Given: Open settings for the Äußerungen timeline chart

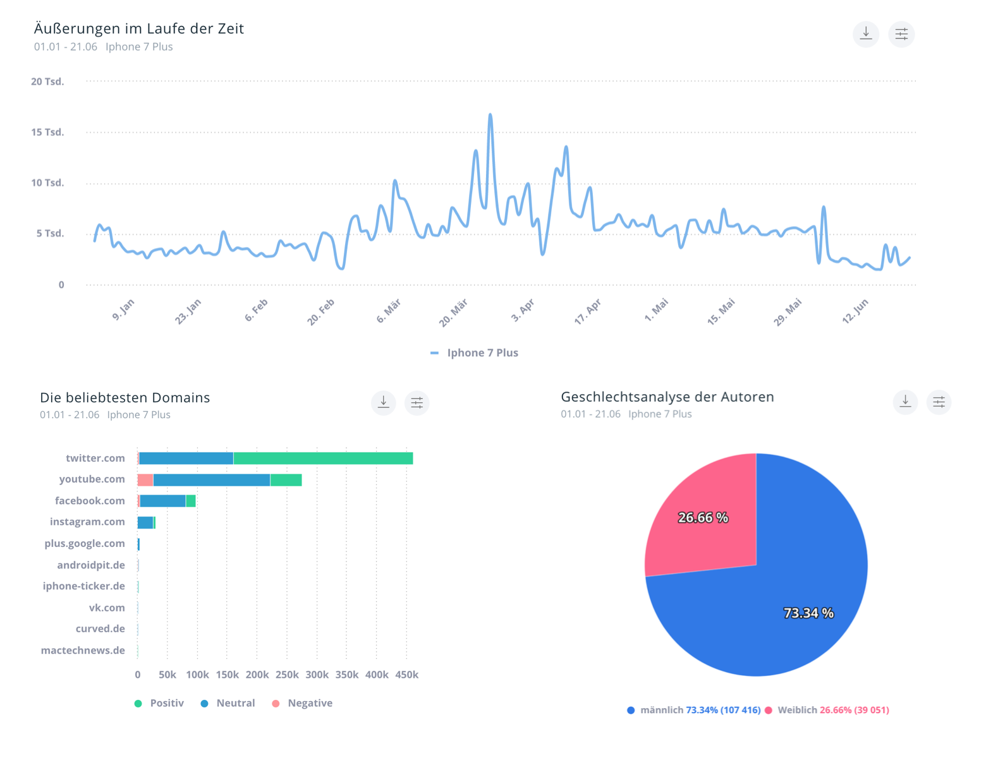Looking at the screenshot, I should [x=901, y=34].
